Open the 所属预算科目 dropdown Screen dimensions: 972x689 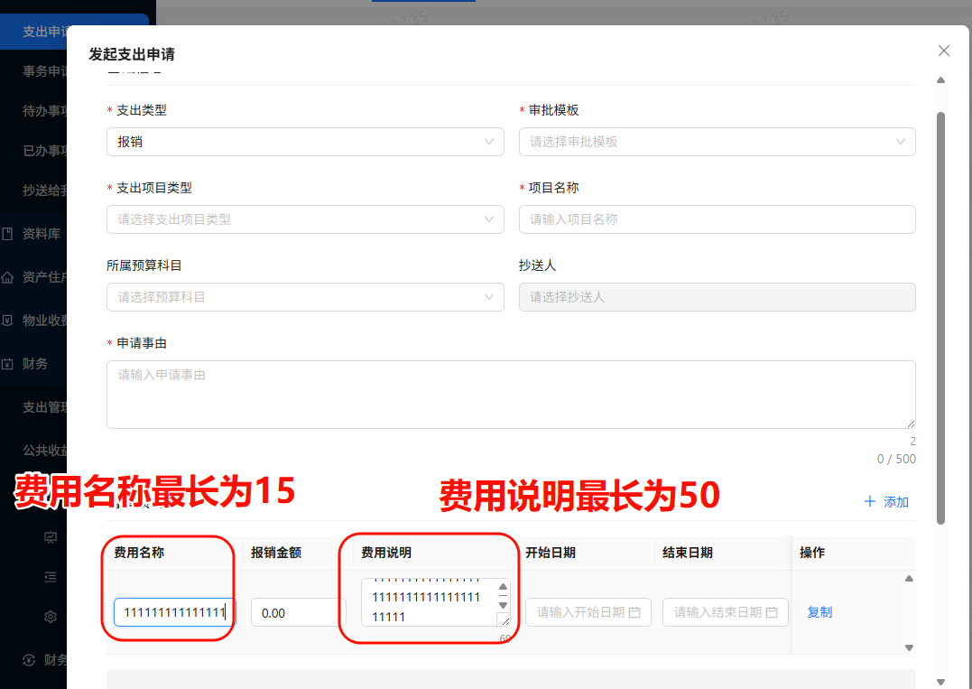[x=305, y=297]
